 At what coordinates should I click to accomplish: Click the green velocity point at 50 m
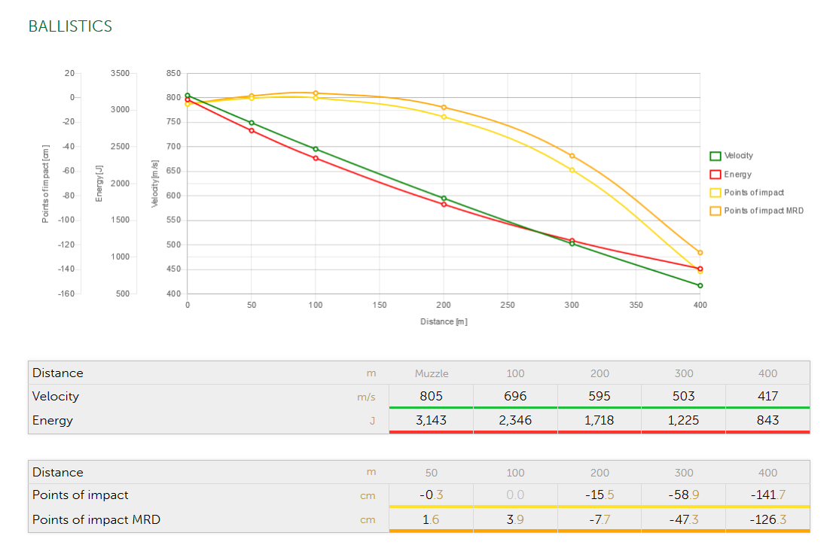click(x=252, y=123)
